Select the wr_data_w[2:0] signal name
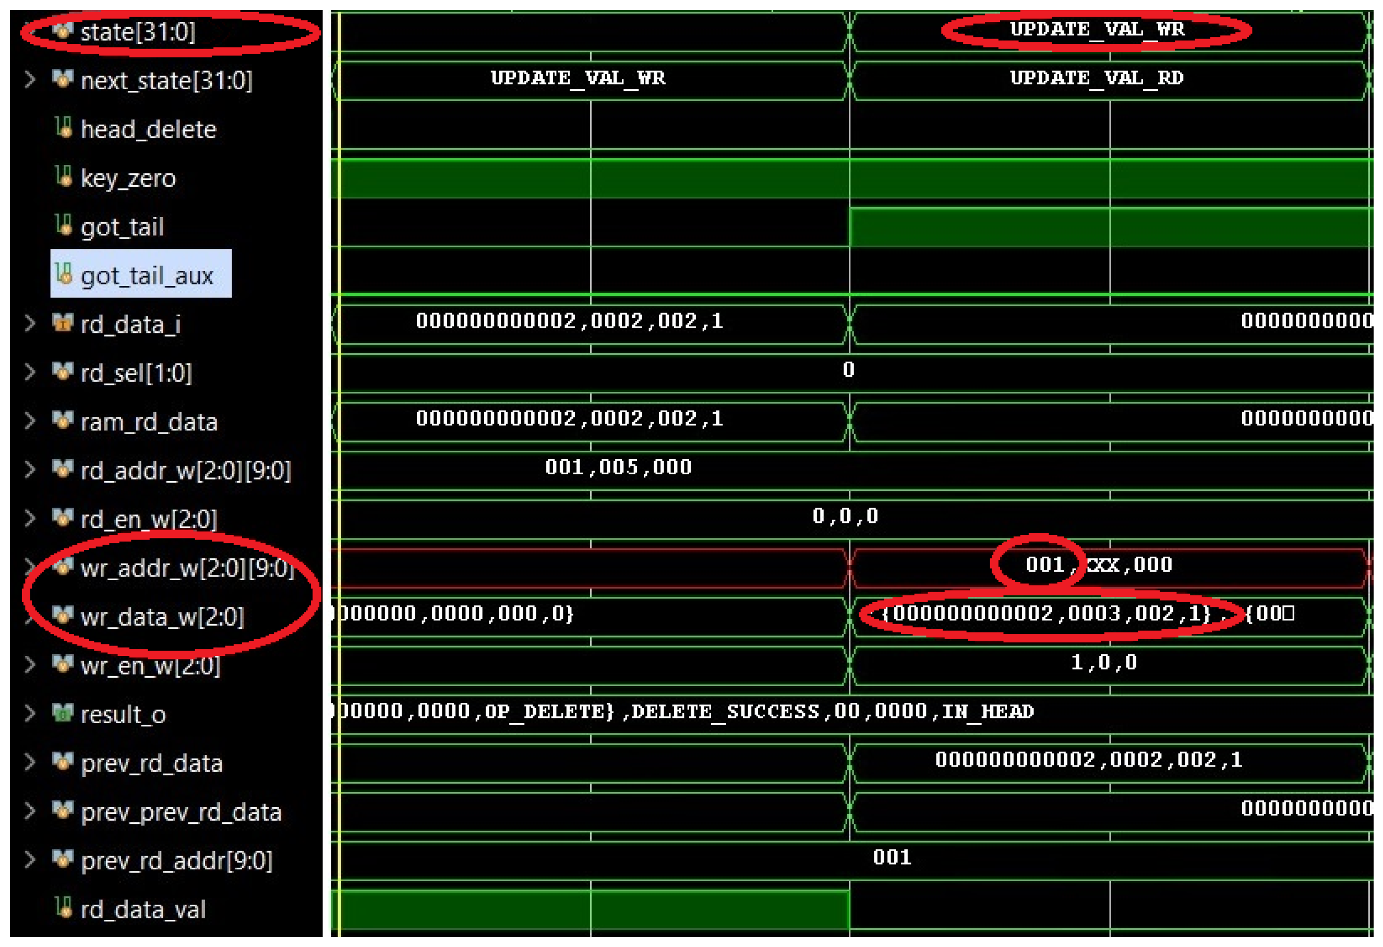This screenshot has width=1383, height=947. pyautogui.click(x=162, y=617)
